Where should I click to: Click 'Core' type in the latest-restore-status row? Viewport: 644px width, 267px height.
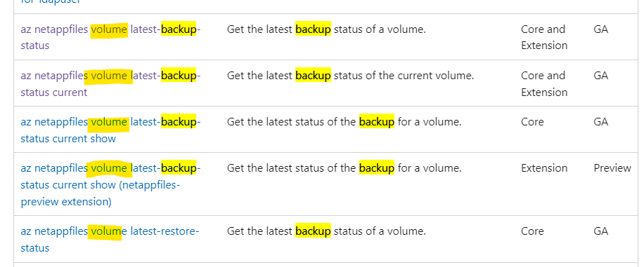pyautogui.click(x=532, y=231)
